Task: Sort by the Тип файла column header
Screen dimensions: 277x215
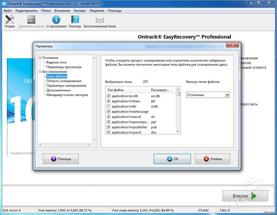Action: pos(127,90)
